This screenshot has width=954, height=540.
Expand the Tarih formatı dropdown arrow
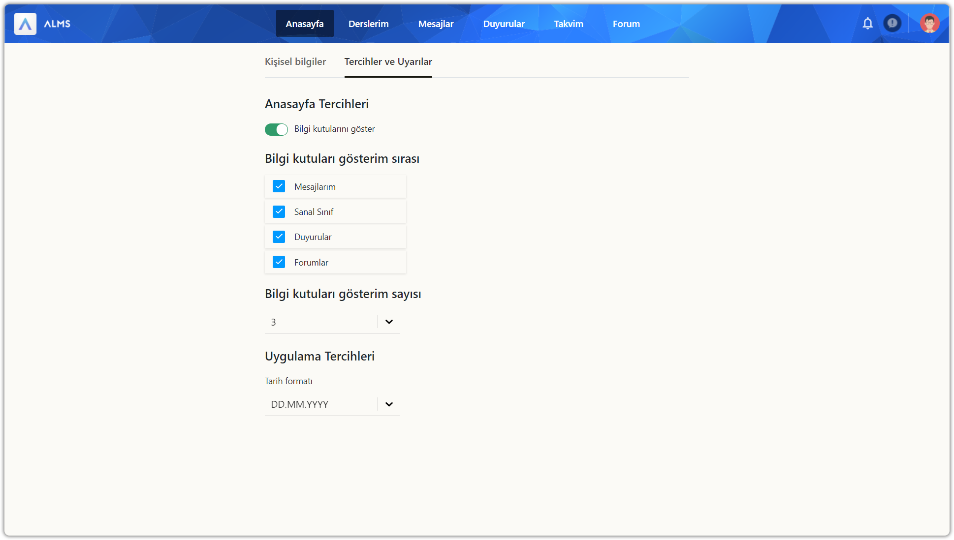click(389, 404)
